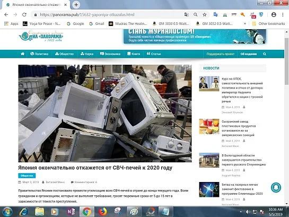Screen dimensions: 289x217
Task: Reload the page with the refresh icon
Action: (24, 14)
